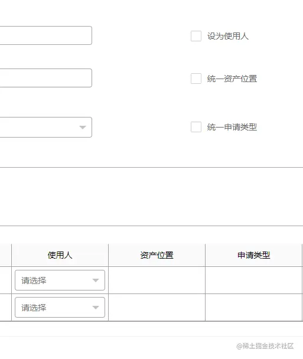
Task: Check the 统一申请类型 checkbox box
Action: pyautogui.click(x=196, y=127)
